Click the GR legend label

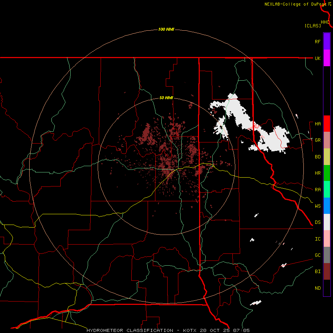point(317,140)
